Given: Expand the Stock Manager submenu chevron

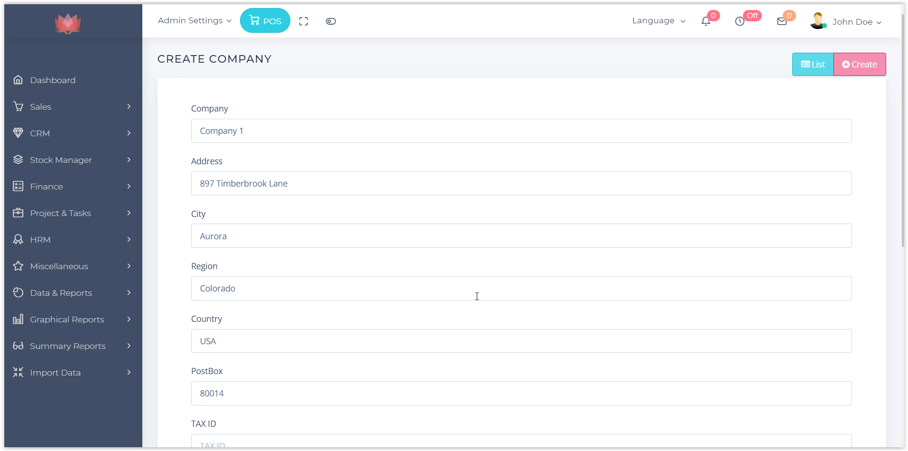Looking at the screenshot, I should (129, 160).
